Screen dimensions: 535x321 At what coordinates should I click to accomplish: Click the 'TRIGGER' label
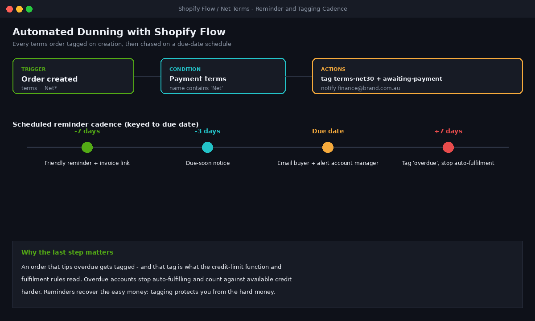[x=33, y=70]
